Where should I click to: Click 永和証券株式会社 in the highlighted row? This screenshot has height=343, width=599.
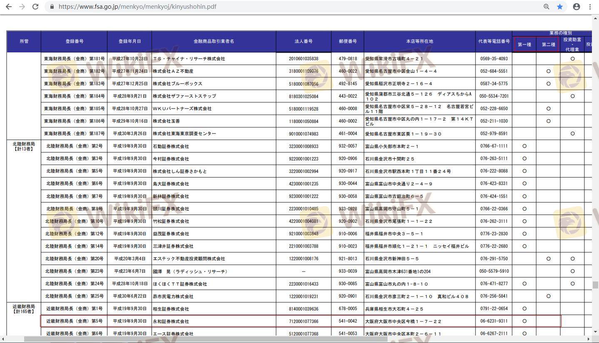tap(171, 321)
